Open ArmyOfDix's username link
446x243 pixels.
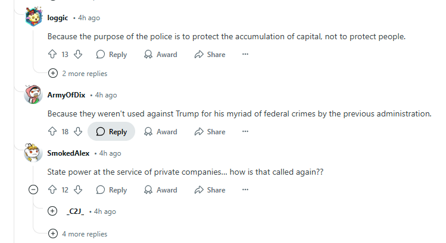67,95
